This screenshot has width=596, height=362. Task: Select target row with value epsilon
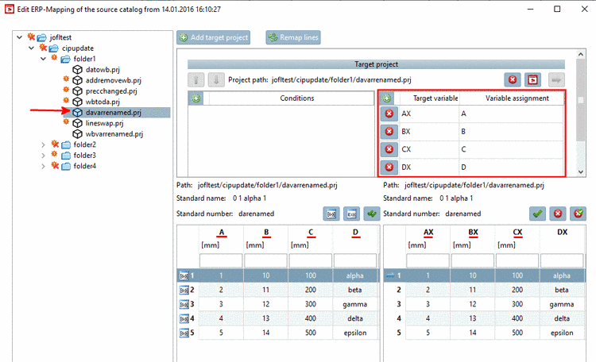[484, 333]
